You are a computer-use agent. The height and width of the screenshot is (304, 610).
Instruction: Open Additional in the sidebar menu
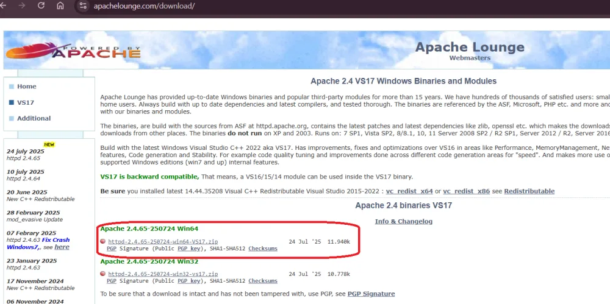pos(34,118)
